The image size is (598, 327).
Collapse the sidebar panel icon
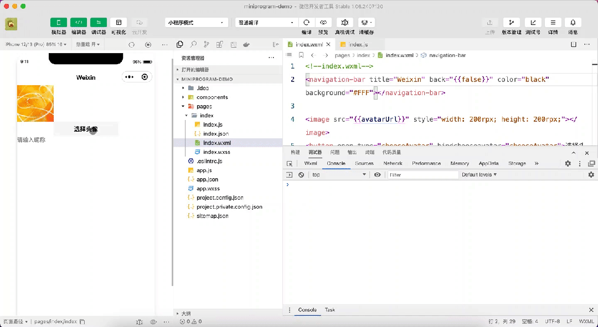(276, 45)
